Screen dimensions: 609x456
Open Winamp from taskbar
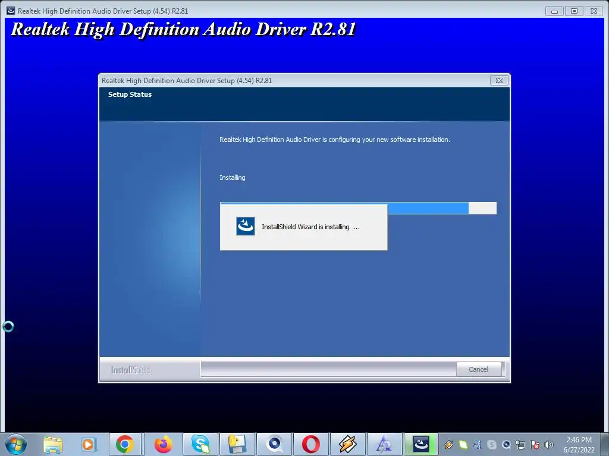(x=347, y=444)
